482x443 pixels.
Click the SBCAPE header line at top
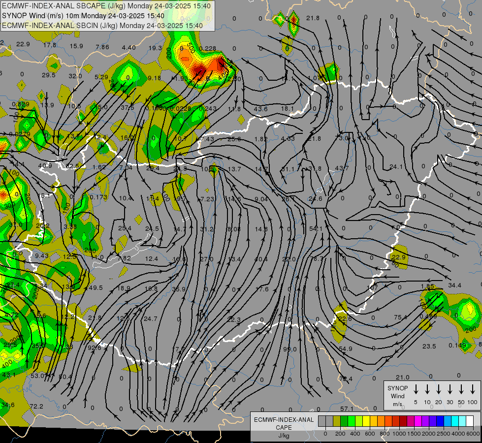(106, 6)
